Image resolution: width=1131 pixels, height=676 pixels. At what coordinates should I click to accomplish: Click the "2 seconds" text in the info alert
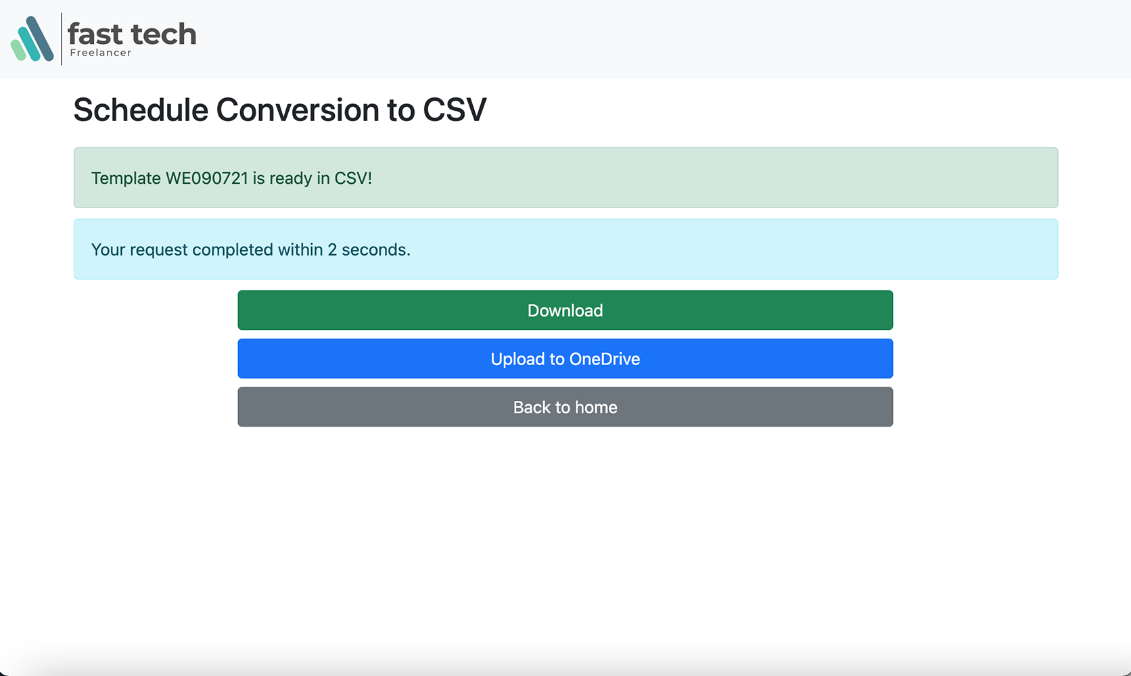tap(369, 250)
